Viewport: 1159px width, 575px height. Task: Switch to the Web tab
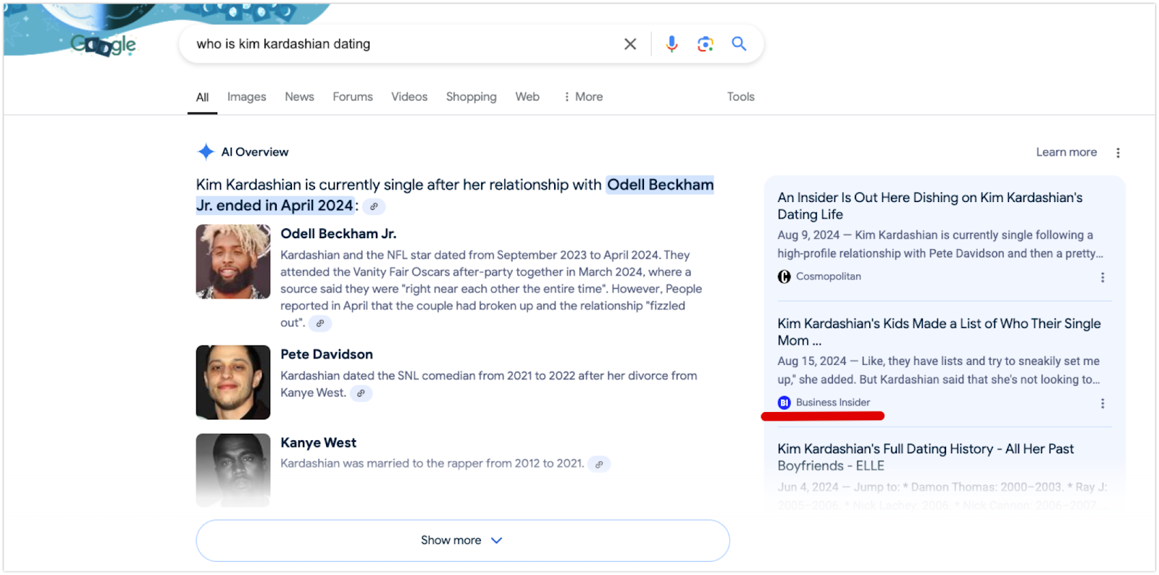(x=527, y=97)
